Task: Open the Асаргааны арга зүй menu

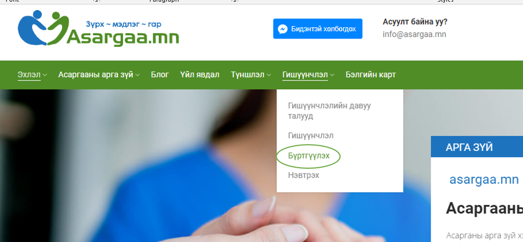Action: coord(96,75)
